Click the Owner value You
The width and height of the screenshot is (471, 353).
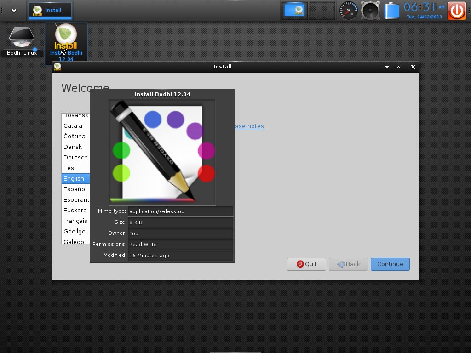[180, 233]
